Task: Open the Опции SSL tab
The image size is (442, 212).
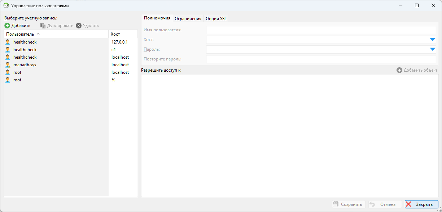Action: click(x=216, y=19)
